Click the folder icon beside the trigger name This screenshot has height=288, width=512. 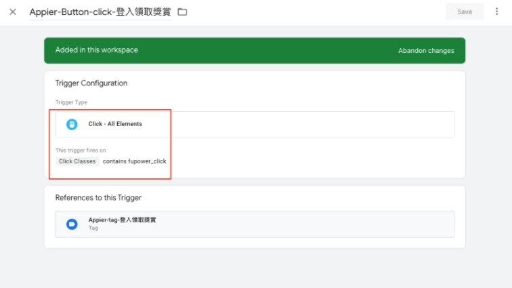click(182, 12)
